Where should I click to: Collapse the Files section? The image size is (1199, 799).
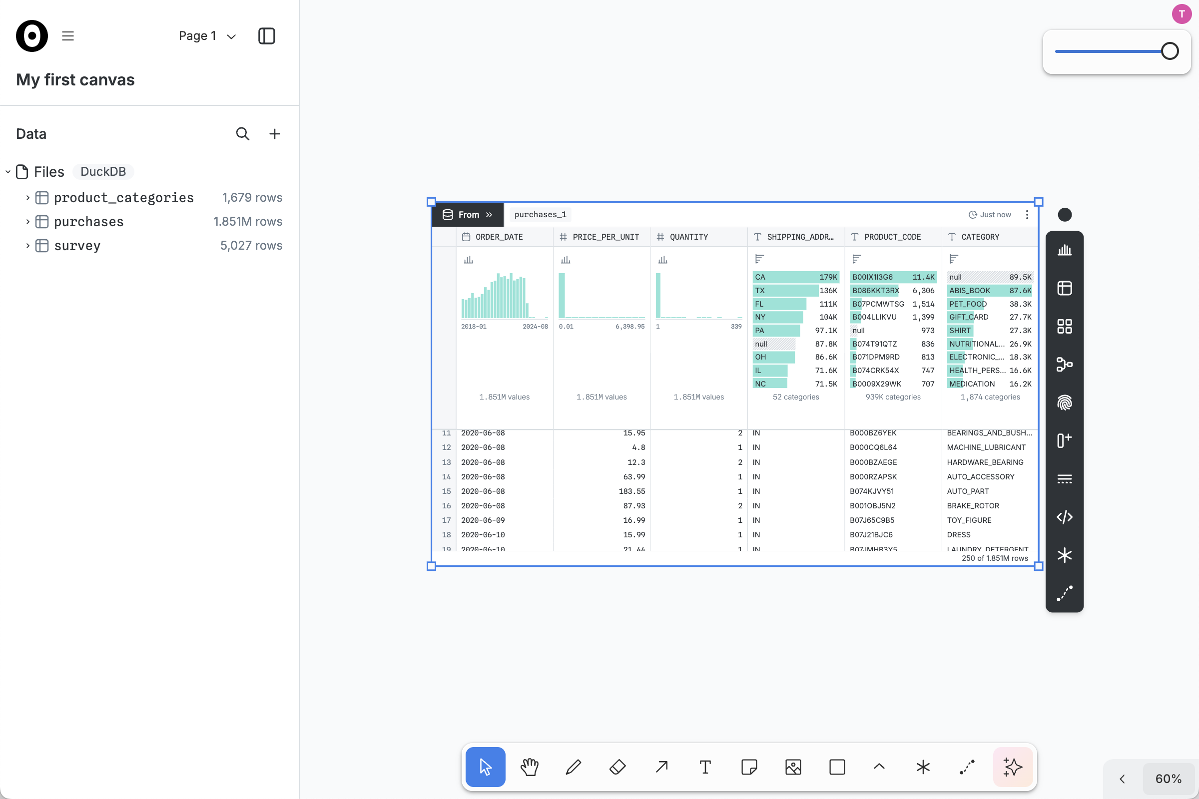[x=7, y=172]
